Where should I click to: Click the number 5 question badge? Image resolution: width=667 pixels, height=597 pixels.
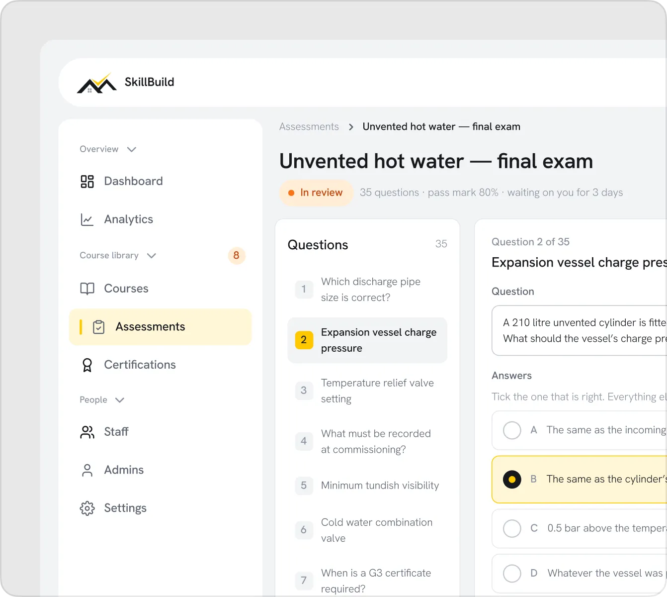pyautogui.click(x=304, y=486)
